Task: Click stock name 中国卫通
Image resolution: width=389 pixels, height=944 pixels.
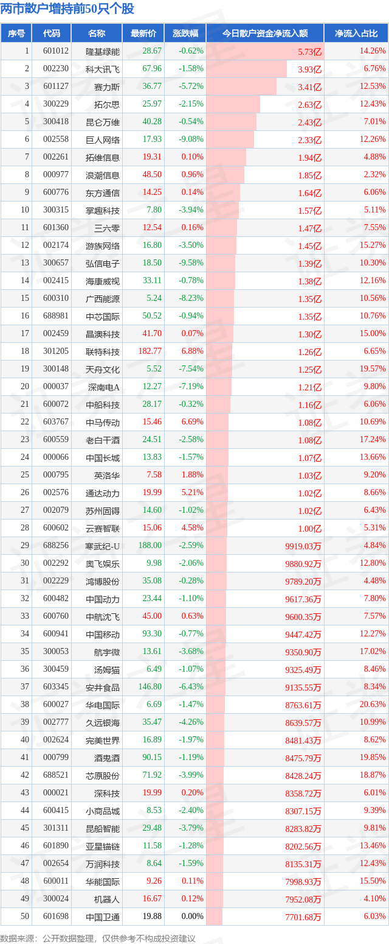Action: click(103, 917)
